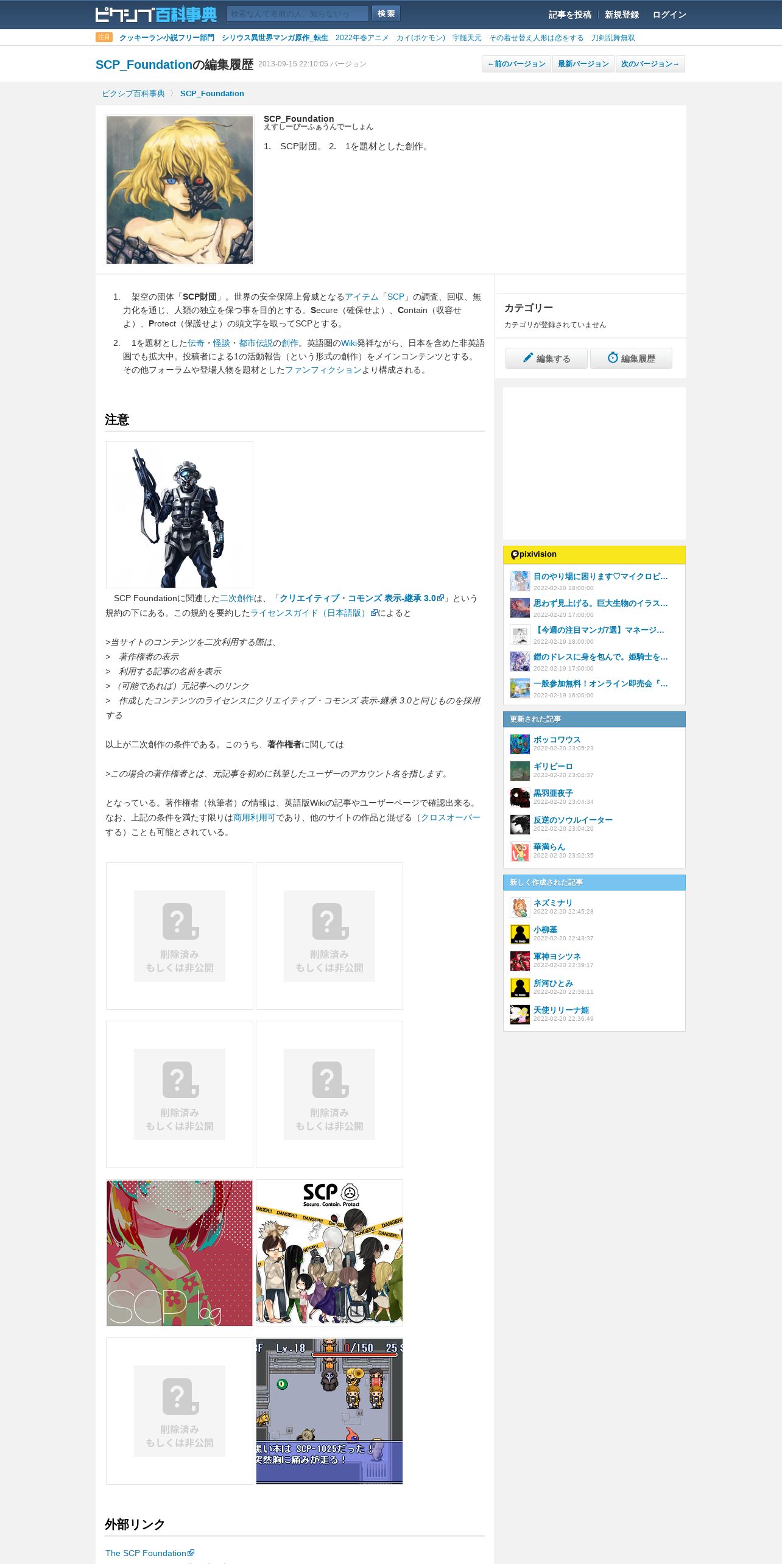Open the pixel game SCP-1025 screenshot thumbnail
Image resolution: width=782 pixels, height=1564 pixels.
pyautogui.click(x=329, y=1411)
